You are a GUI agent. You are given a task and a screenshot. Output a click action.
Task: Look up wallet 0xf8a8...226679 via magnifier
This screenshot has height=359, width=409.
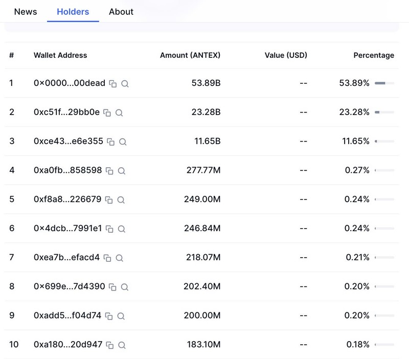[122, 200]
